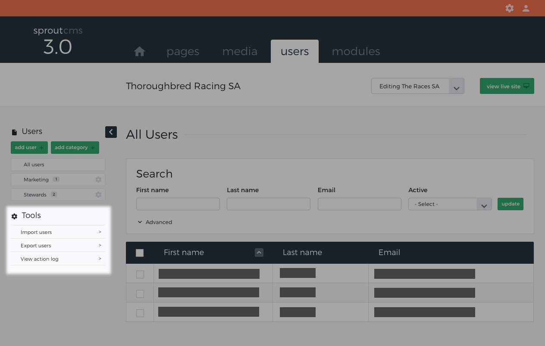Open Export users tool

(x=58, y=246)
